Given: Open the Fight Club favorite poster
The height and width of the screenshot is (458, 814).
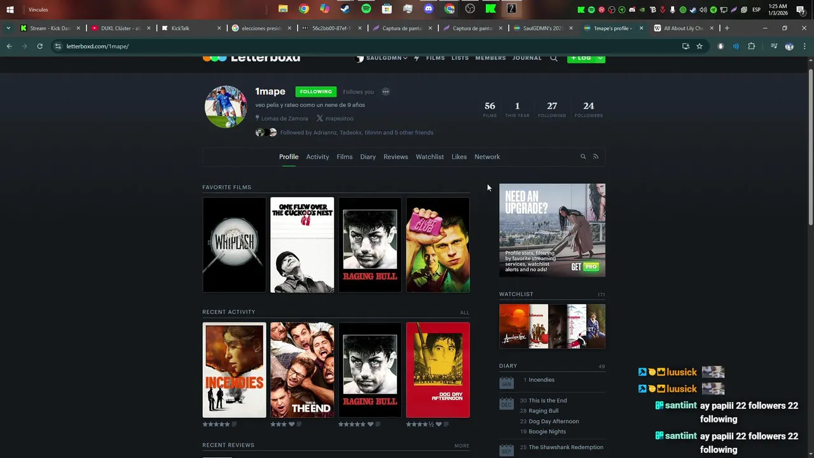Looking at the screenshot, I should tap(438, 245).
